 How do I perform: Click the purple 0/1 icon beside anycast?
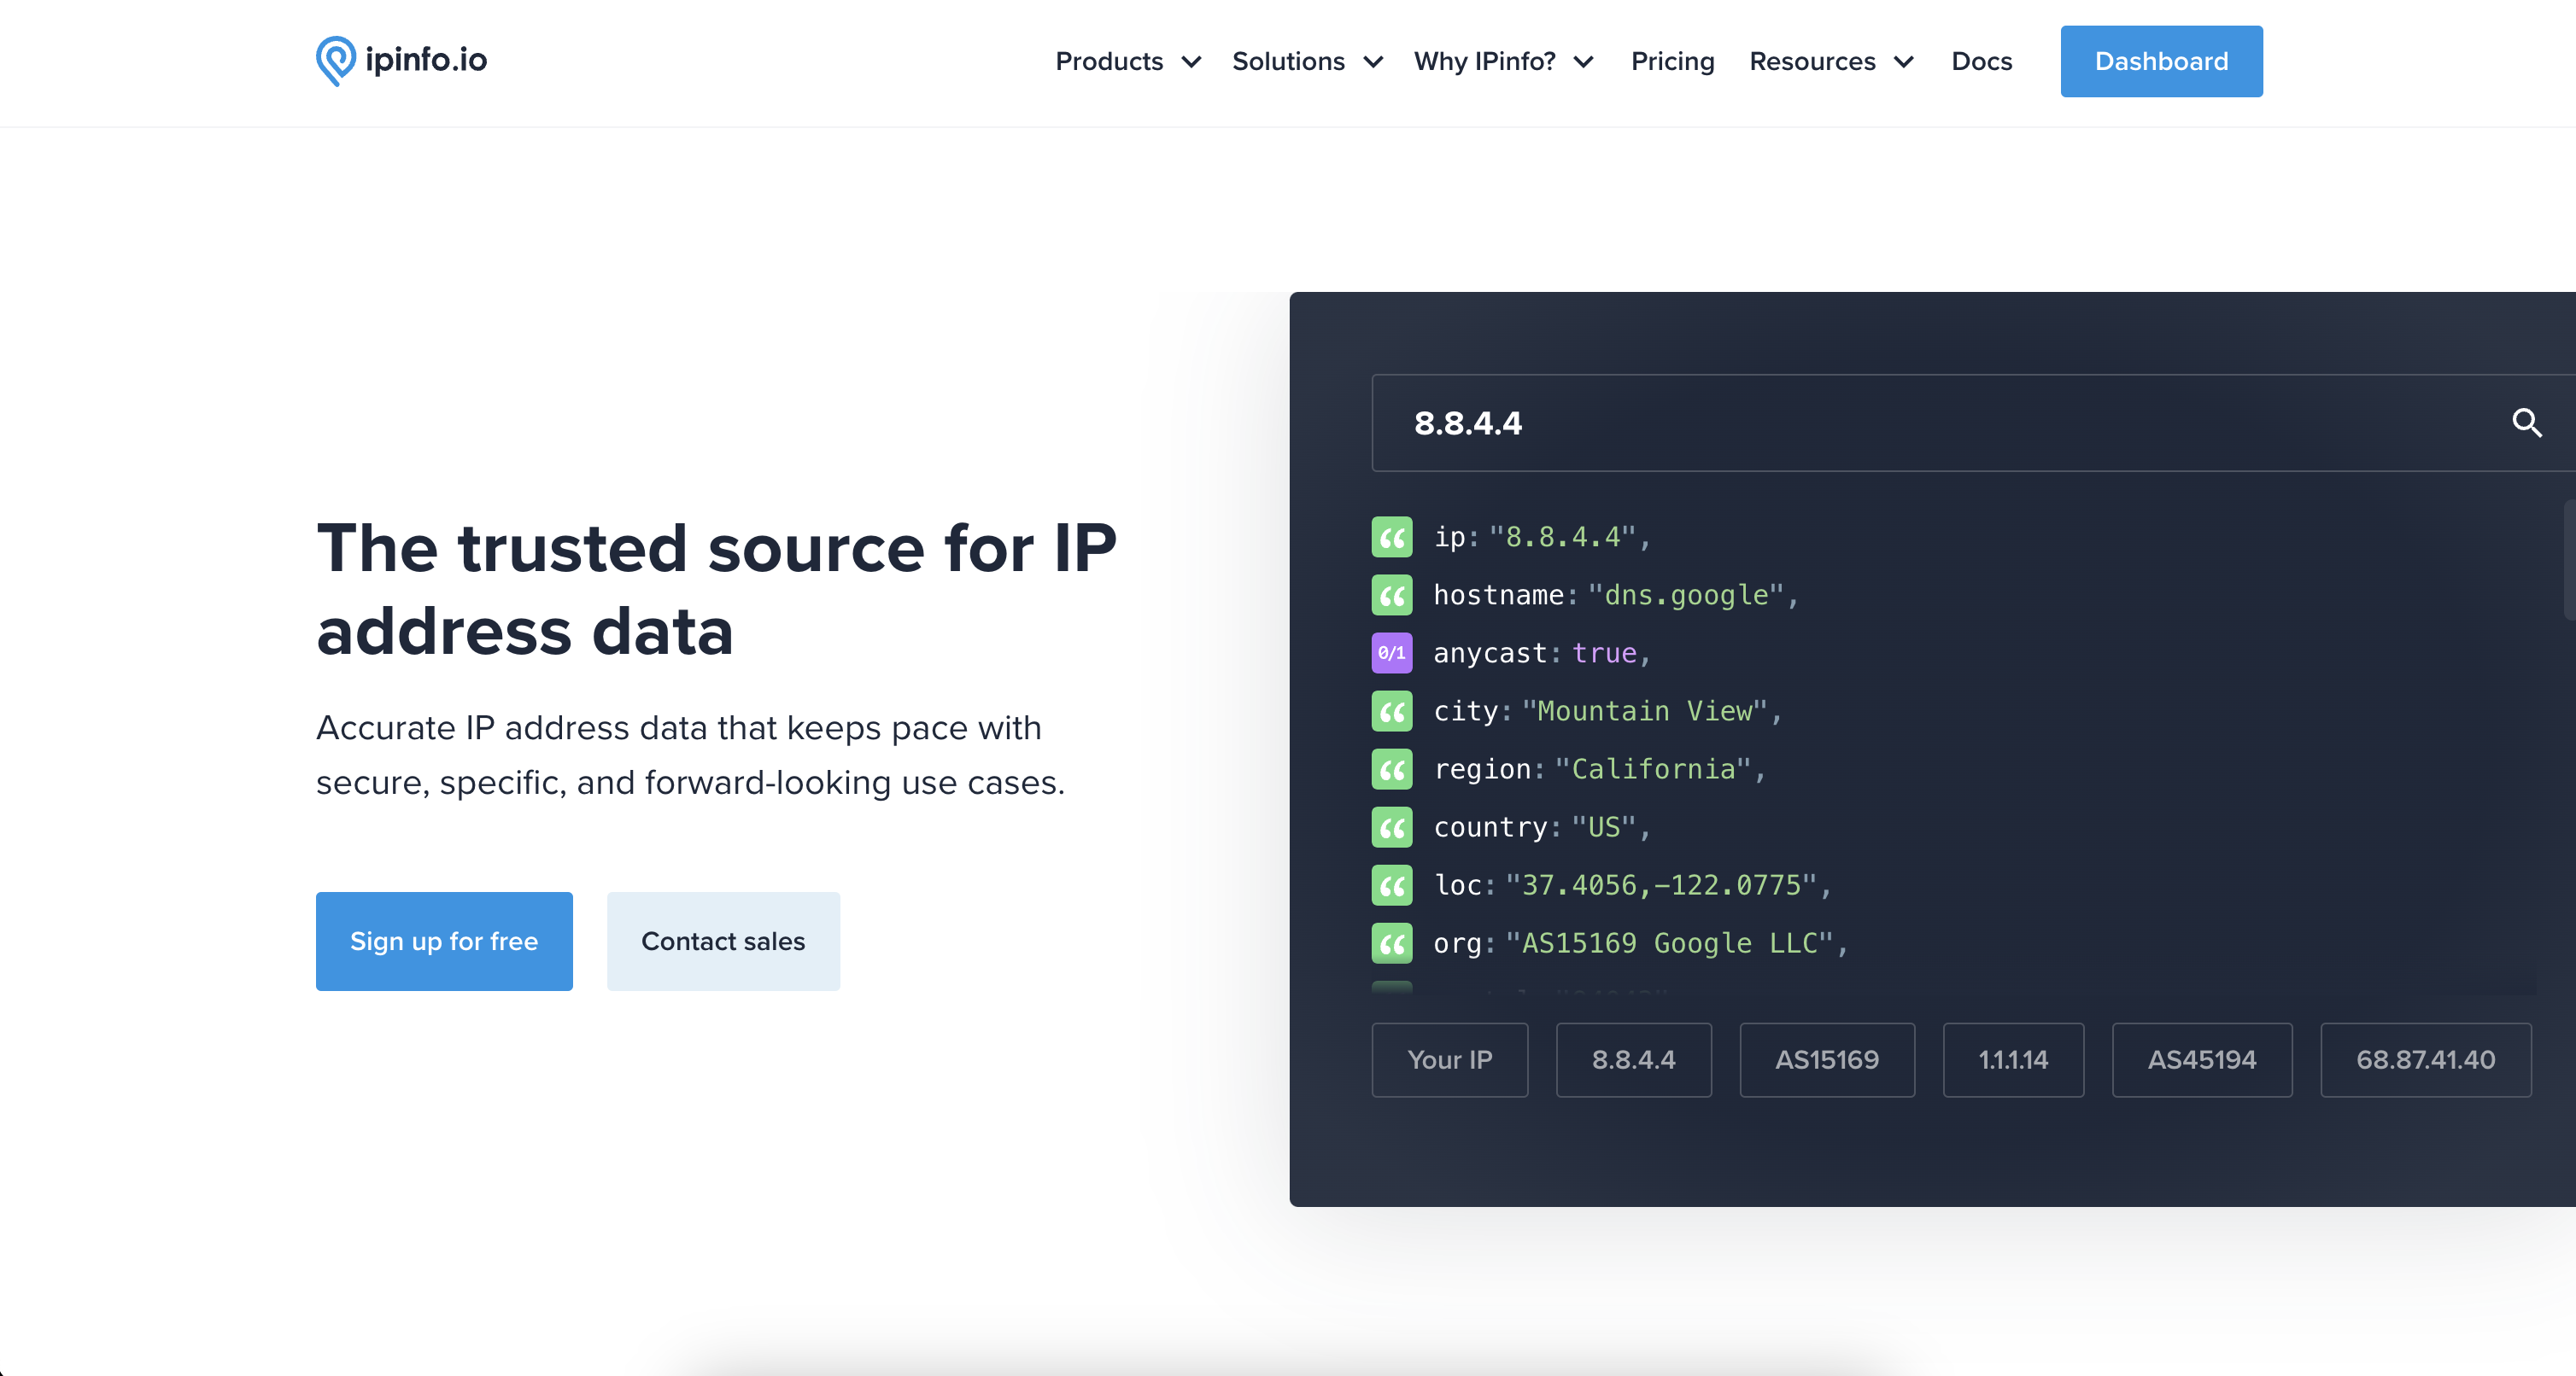(x=1391, y=652)
